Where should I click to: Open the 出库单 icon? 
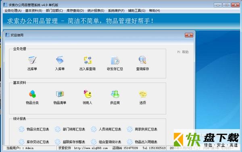32,60
